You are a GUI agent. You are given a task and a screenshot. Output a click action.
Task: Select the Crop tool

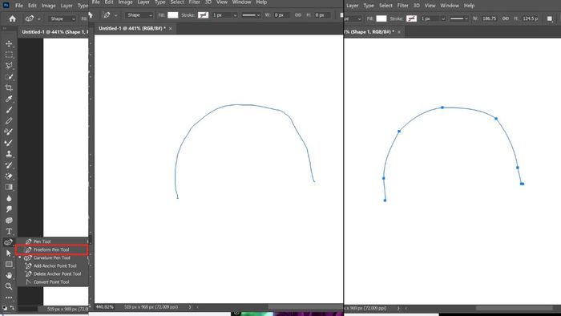click(9, 87)
